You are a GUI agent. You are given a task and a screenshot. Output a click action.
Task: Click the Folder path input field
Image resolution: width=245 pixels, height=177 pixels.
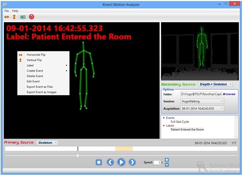coord(201,94)
